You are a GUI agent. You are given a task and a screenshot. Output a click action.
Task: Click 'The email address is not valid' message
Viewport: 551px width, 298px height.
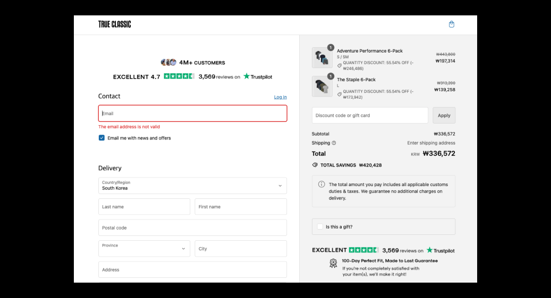(x=129, y=127)
